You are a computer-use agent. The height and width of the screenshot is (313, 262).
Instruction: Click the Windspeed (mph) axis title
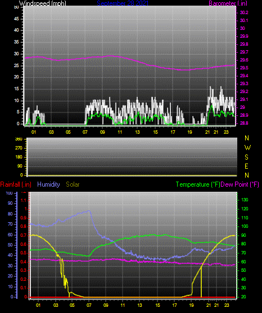click(x=43, y=3)
